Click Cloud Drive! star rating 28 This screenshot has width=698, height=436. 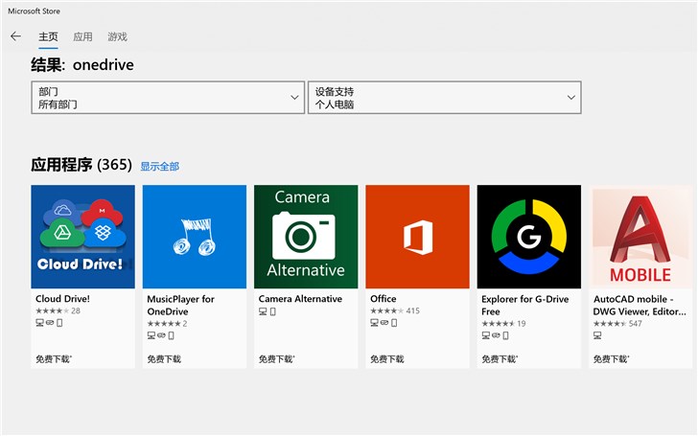pyautogui.click(x=58, y=311)
